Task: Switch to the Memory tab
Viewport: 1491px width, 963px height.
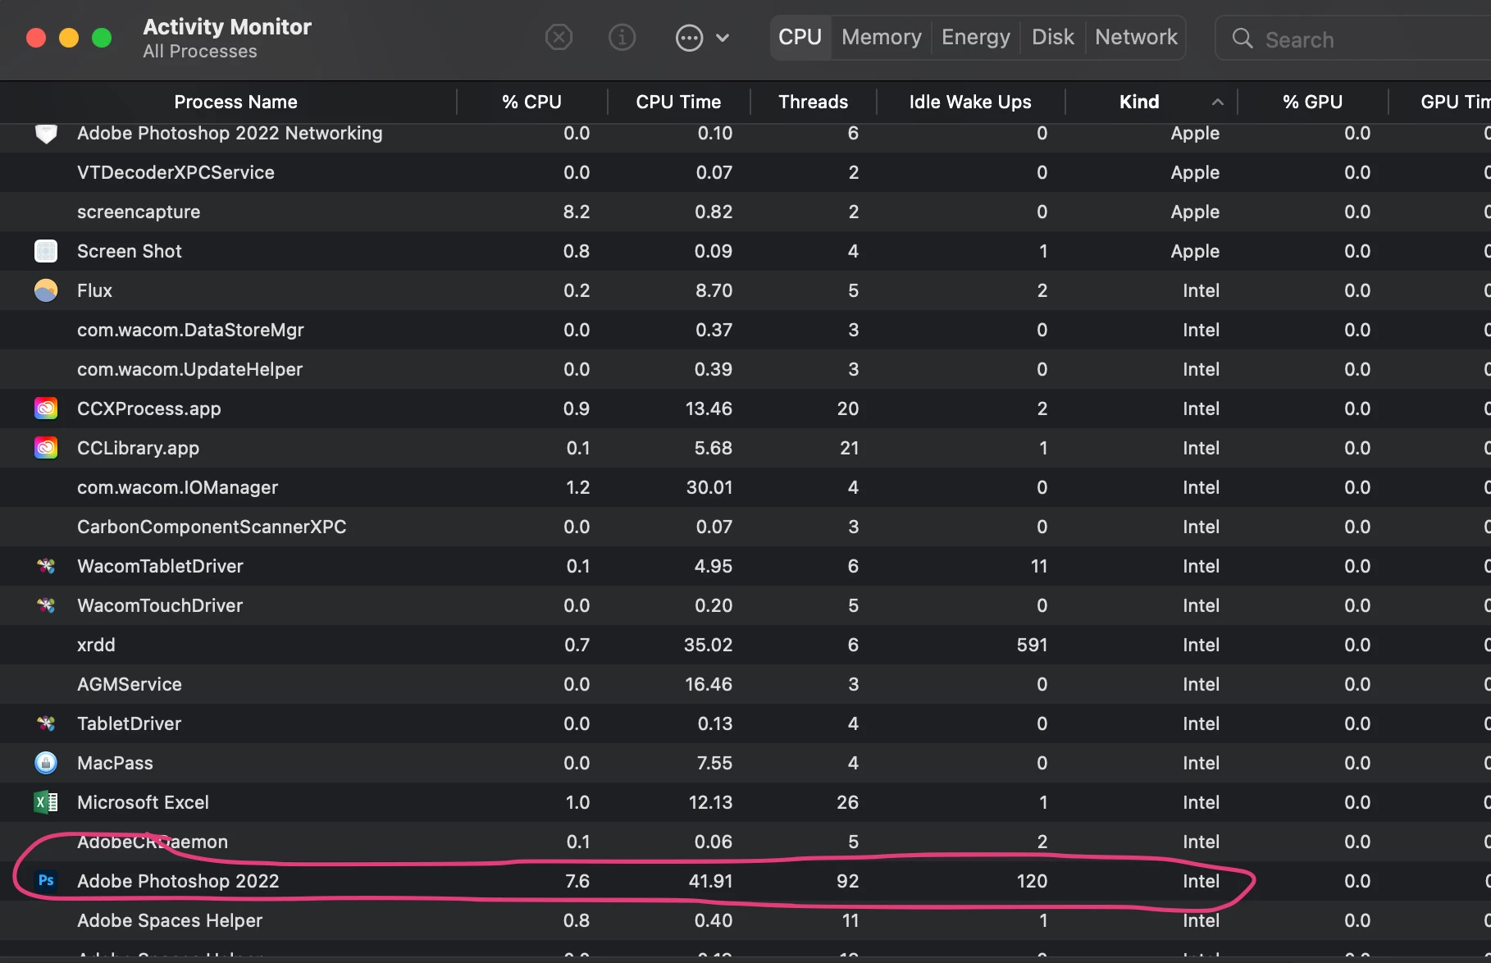Action: pos(882,37)
